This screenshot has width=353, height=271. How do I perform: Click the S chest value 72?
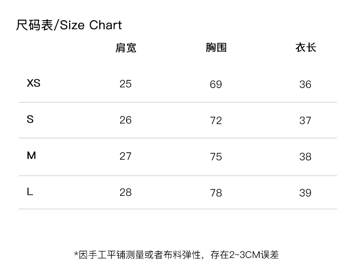click(x=216, y=121)
